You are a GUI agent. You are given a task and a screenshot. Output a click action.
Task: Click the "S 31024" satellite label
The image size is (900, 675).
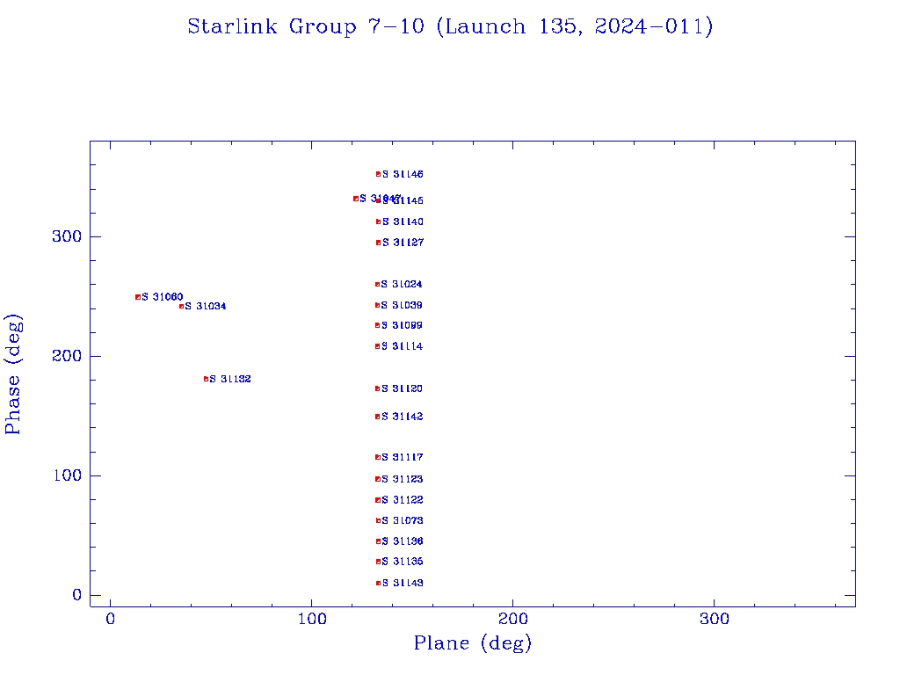tap(402, 284)
